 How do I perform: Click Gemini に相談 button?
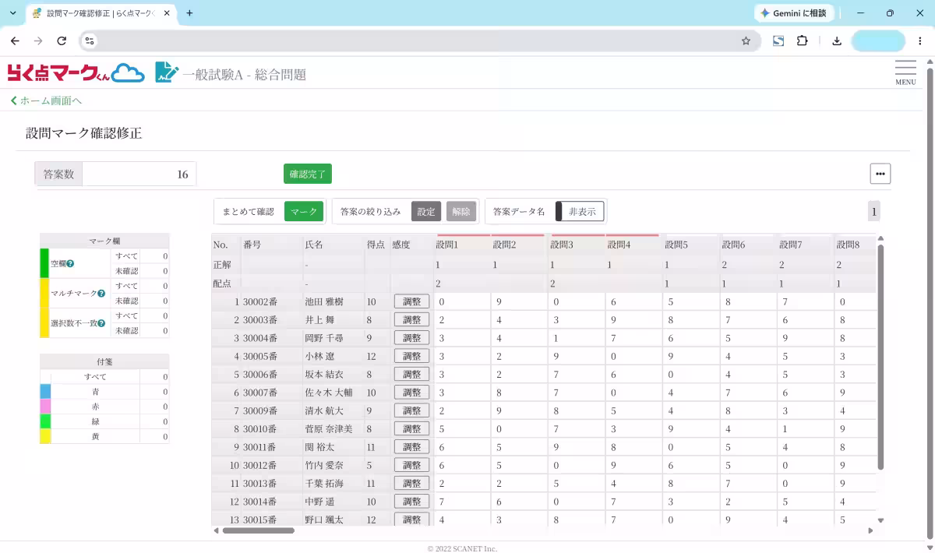point(795,13)
